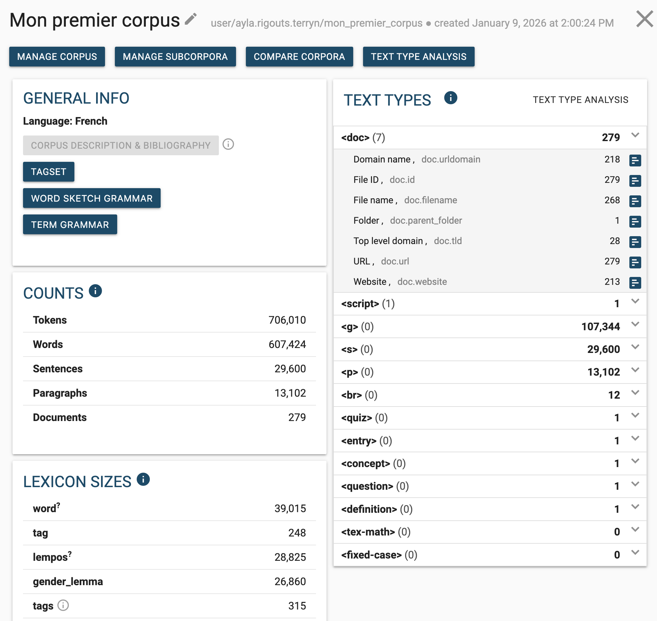Click the info icon beside tags
Viewport: 657px width, 621px height.
[63, 605]
